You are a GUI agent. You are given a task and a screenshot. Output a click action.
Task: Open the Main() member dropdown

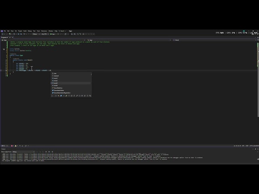click(x=215, y=40)
